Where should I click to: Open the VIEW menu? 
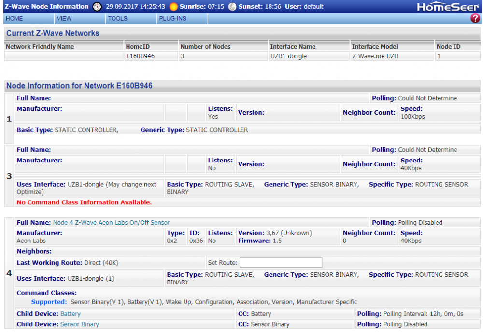pyautogui.click(x=64, y=19)
